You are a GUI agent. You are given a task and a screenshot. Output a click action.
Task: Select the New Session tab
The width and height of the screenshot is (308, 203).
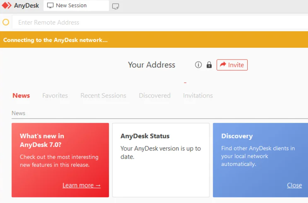[76, 6]
